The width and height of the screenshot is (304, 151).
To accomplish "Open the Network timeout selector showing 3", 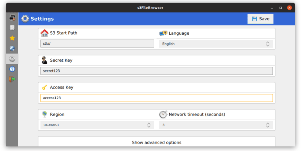I will (x=216, y=125).
